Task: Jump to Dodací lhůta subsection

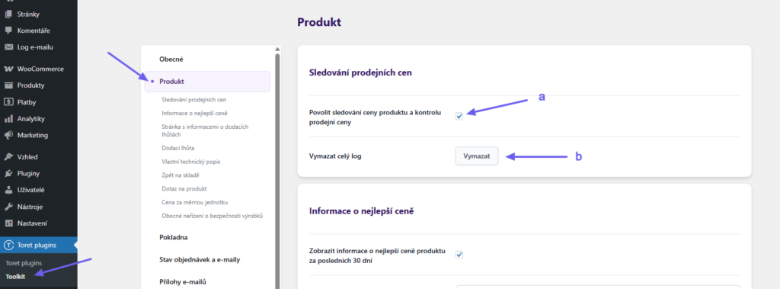Action: pos(177,148)
